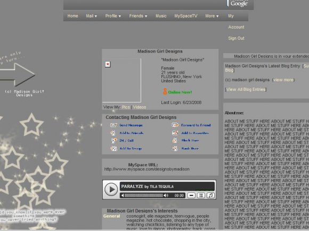This screenshot has height=231, width=309.
Task: Click the Latest Blog Entry heading text
Action: [x=263, y=66]
